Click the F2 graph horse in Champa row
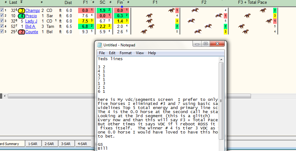This screenshot has height=151, width=296. tap(195, 10)
